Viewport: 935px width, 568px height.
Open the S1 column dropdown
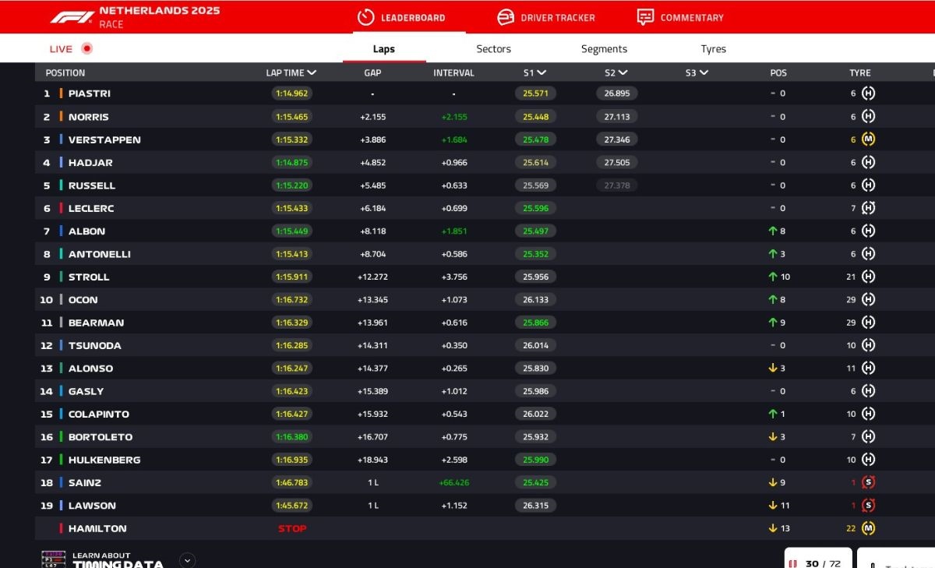[x=542, y=72]
